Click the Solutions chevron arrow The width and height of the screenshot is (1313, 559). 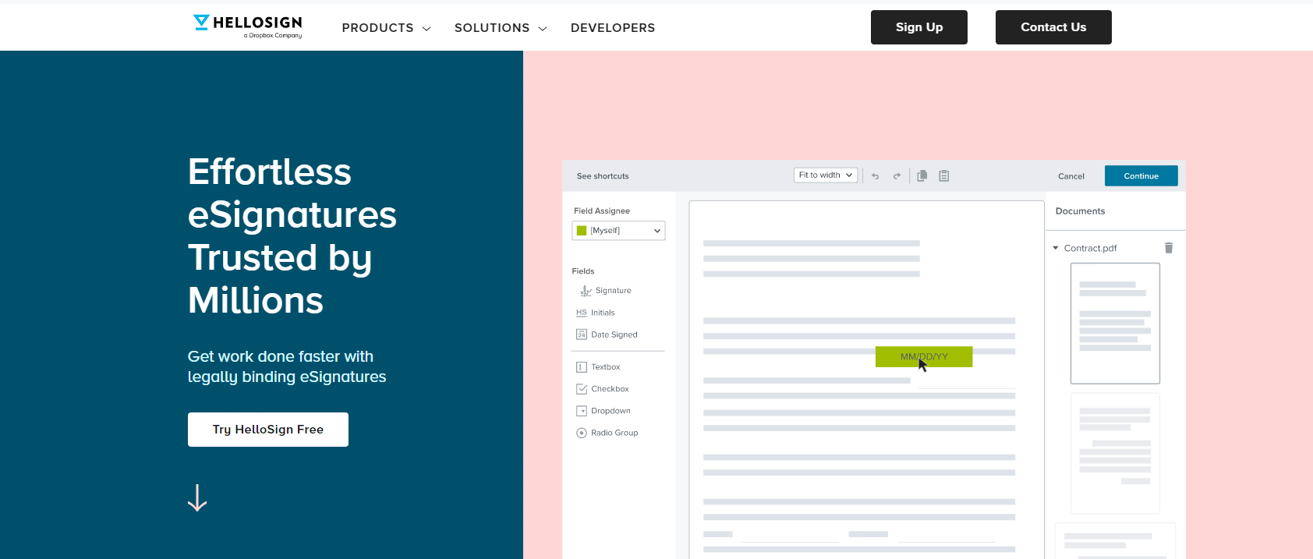pyautogui.click(x=543, y=29)
